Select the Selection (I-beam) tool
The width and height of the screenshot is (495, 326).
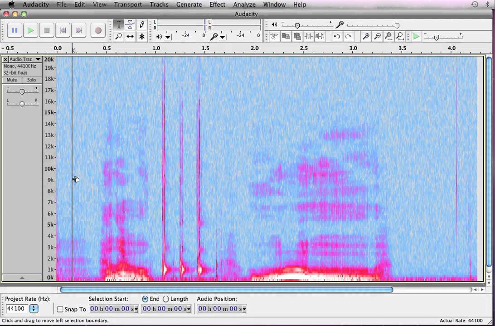pos(119,24)
